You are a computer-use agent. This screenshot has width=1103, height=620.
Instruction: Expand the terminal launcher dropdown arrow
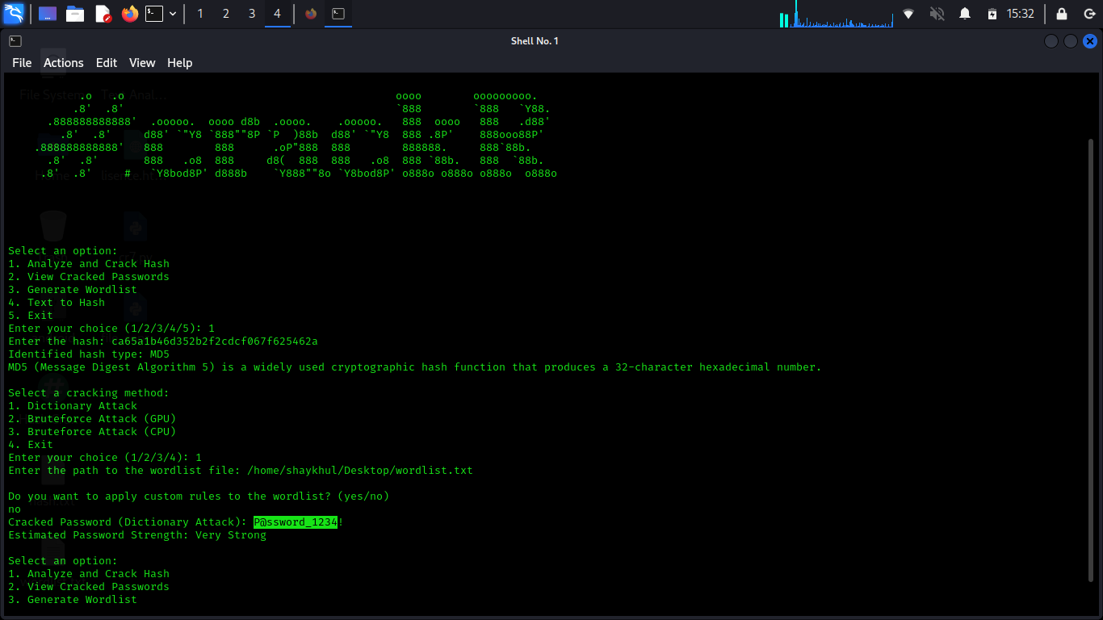[172, 14]
